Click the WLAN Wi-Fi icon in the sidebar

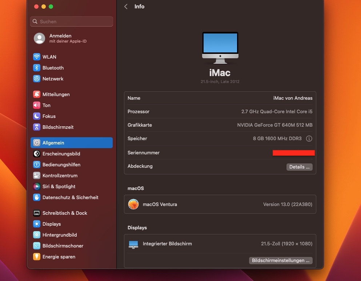tap(37, 57)
